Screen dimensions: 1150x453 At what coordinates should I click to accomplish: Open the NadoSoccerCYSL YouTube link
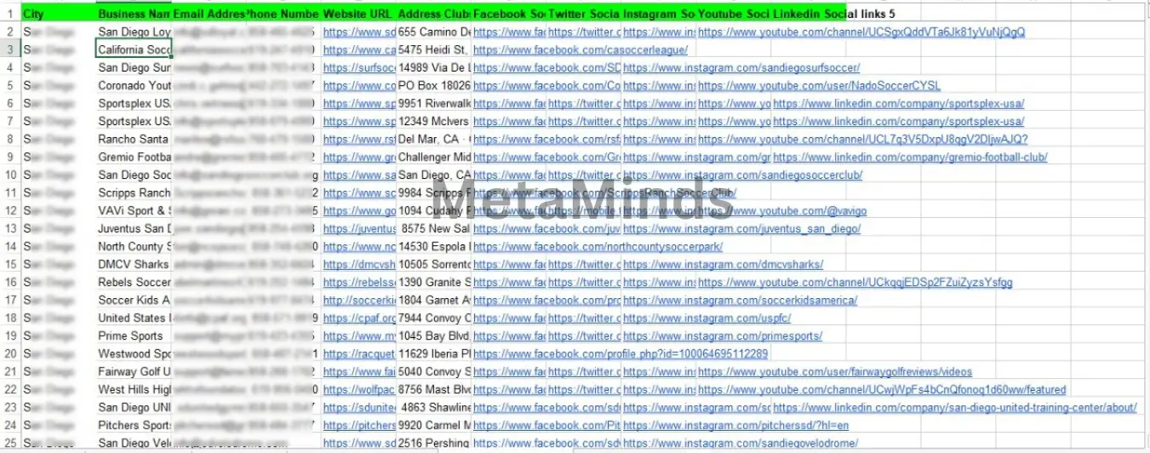(819, 86)
